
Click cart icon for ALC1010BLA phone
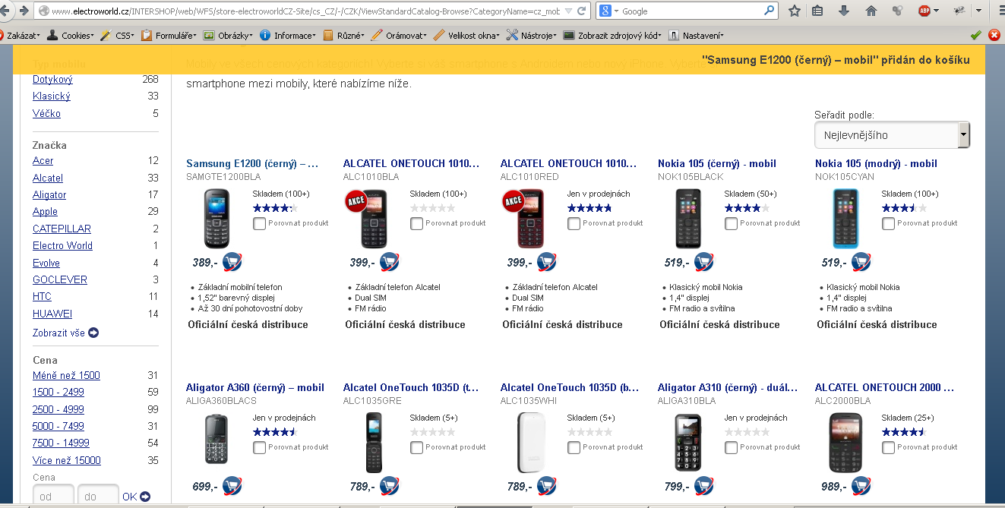389,262
